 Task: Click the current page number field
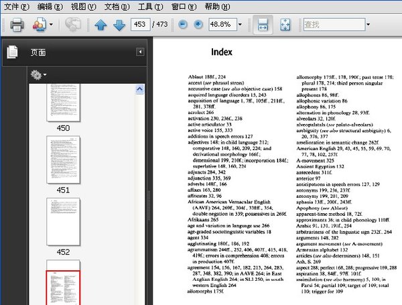point(140,25)
